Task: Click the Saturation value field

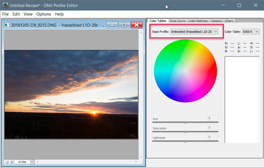Action: point(213,127)
